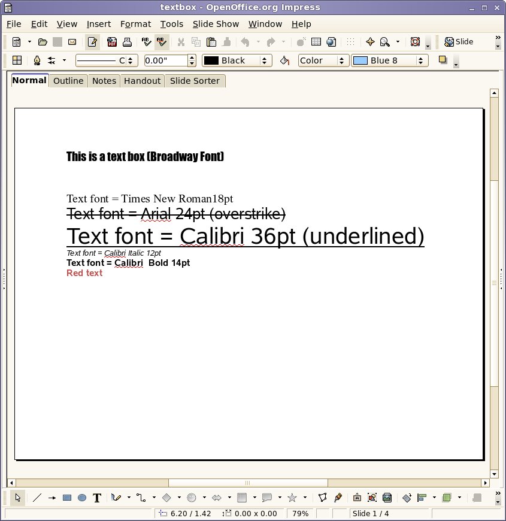Toggle the Shadow icon
The height and width of the screenshot is (521, 506).
click(x=443, y=60)
